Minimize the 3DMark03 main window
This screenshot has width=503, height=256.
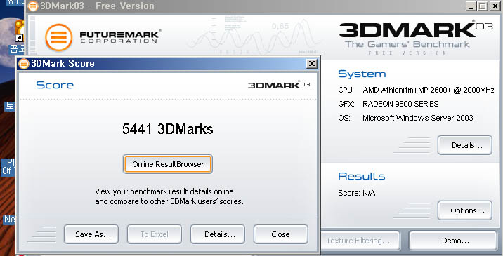[x=471, y=6]
